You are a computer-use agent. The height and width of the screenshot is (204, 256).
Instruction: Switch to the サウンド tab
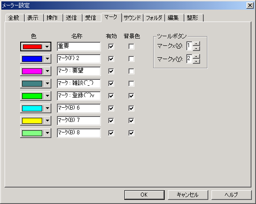[x=132, y=18]
